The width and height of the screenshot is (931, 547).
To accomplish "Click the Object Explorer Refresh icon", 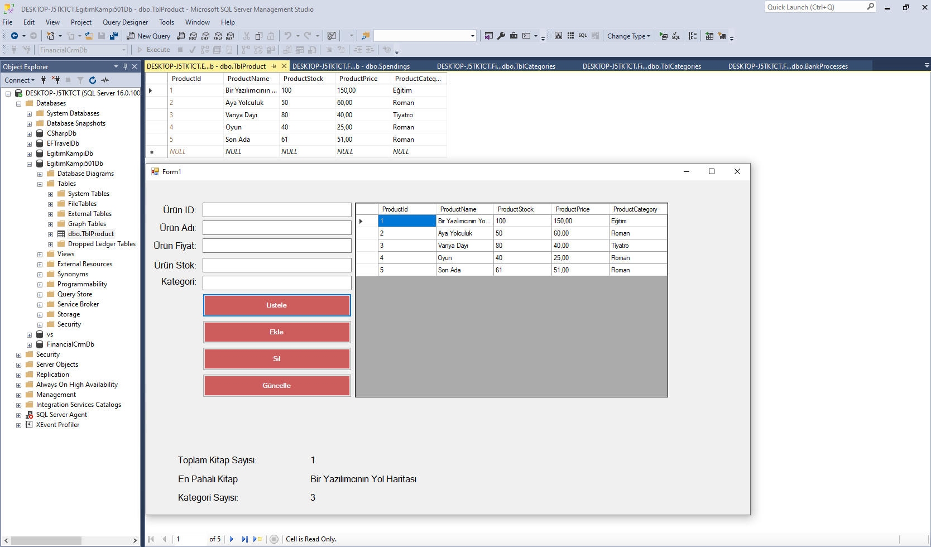I will pos(93,80).
